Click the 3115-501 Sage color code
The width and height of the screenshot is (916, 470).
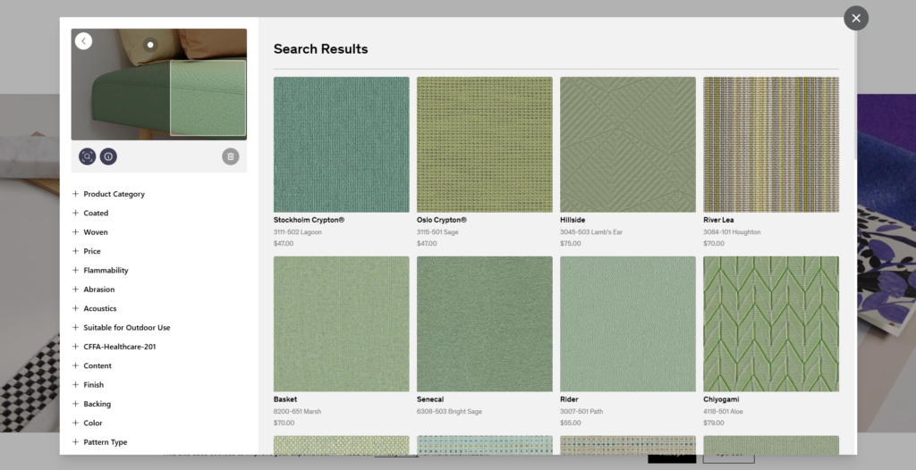(437, 231)
